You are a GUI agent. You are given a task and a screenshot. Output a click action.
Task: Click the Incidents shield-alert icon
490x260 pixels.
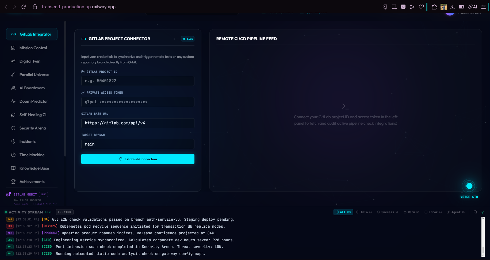click(13, 142)
